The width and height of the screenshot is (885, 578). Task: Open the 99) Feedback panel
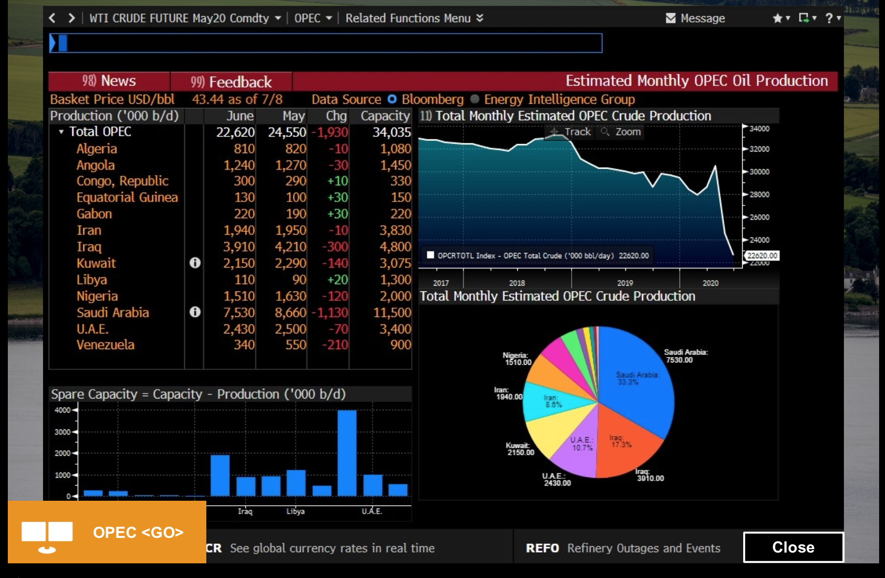230,81
